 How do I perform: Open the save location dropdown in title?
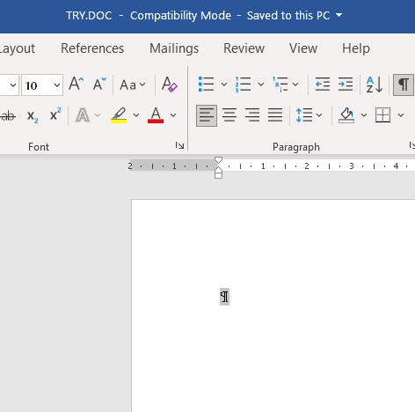pyautogui.click(x=339, y=15)
